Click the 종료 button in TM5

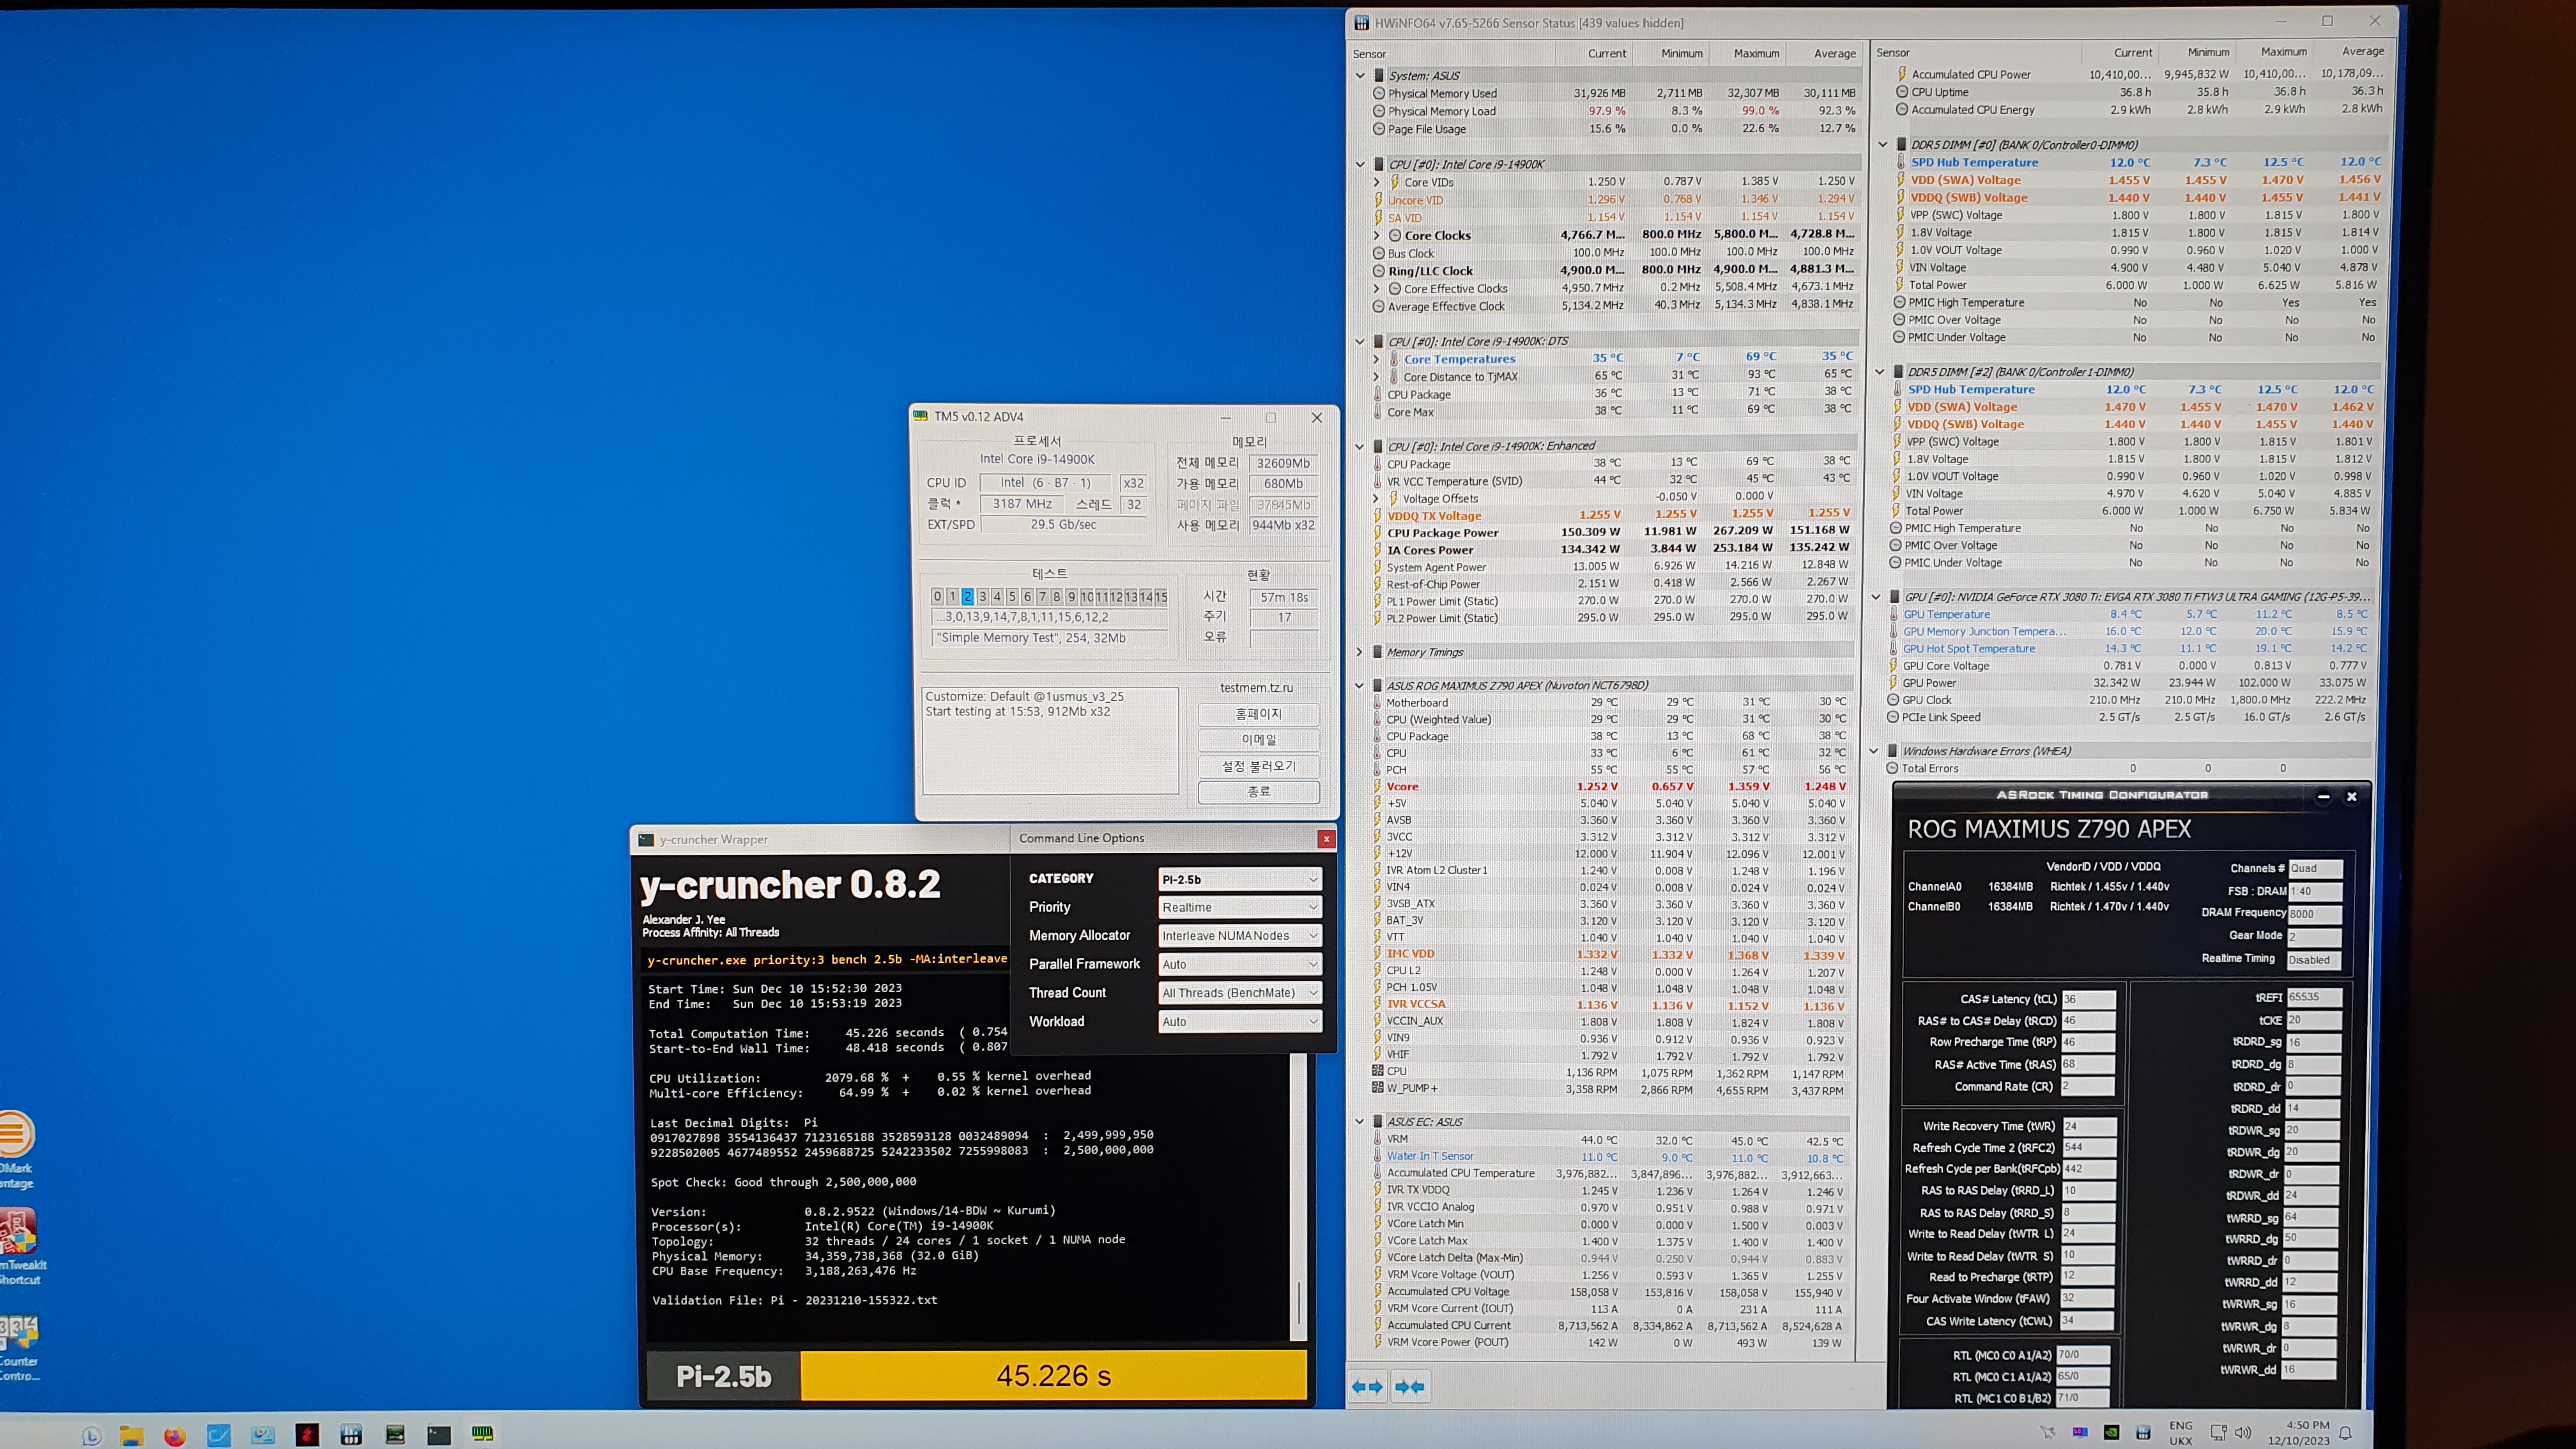pyautogui.click(x=1258, y=792)
